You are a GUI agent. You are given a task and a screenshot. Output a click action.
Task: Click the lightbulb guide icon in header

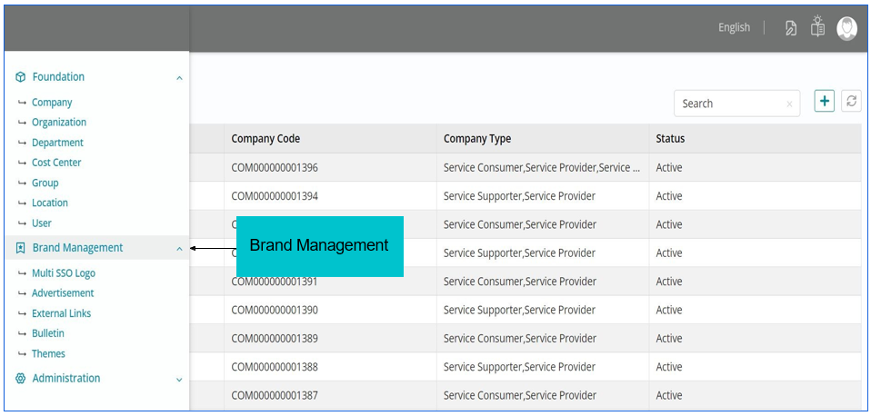coord(817,27)
